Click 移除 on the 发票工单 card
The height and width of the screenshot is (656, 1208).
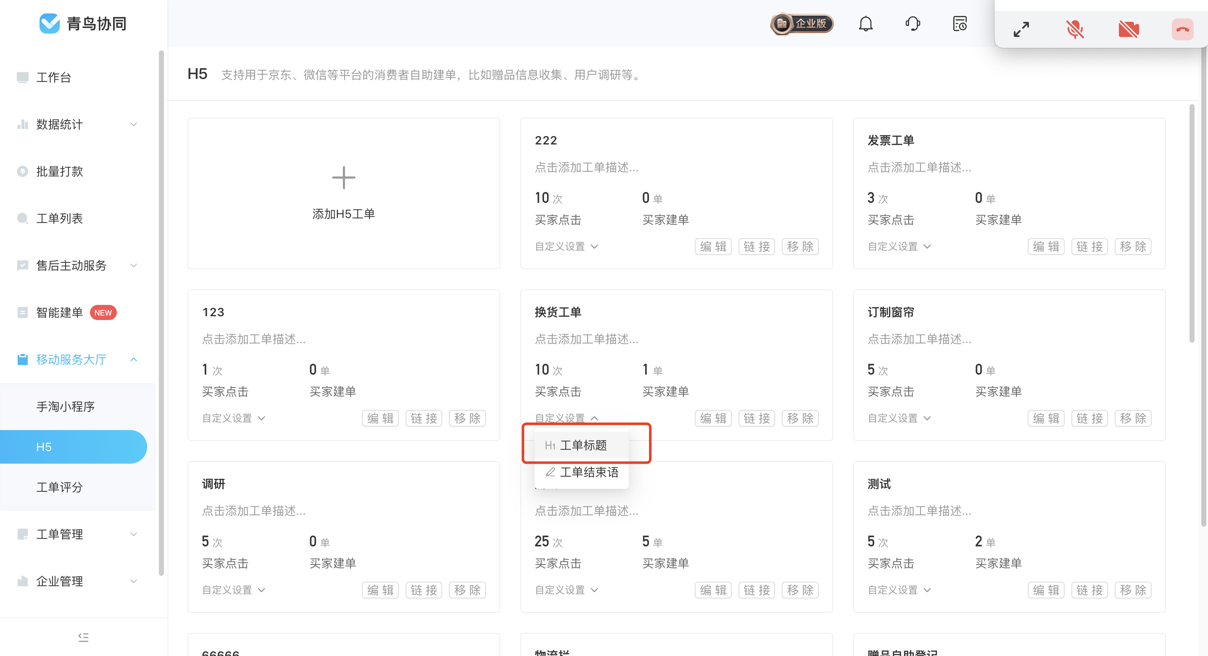click(x=1133, y=247)
